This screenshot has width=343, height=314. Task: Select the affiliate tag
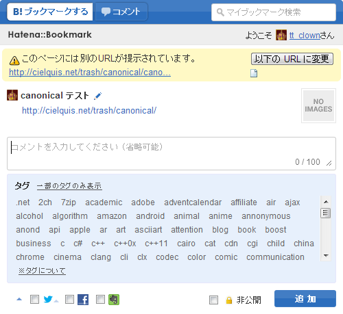pyautogui.click(x=244, y=202)
